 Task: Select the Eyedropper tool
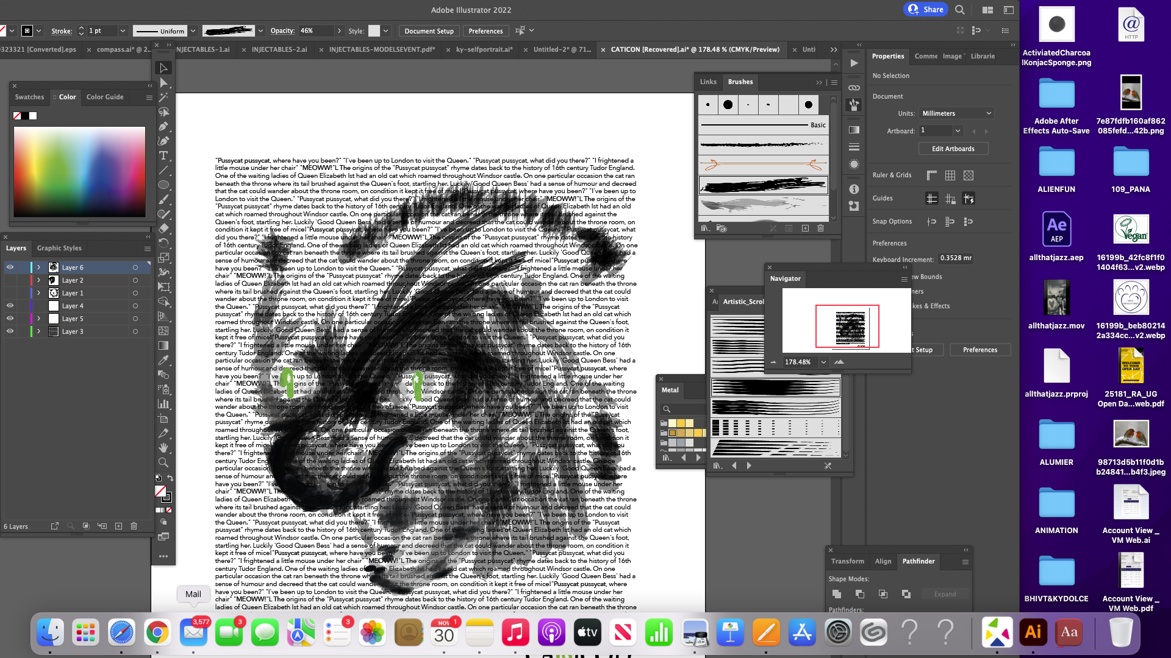[x=163, y=360]
